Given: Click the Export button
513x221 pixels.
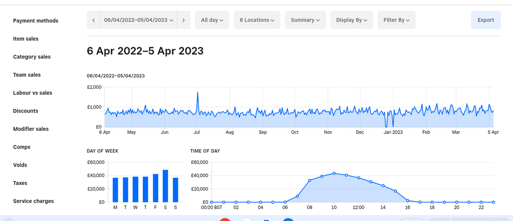Looking at the screenshot, I should (x=485, y=20).
